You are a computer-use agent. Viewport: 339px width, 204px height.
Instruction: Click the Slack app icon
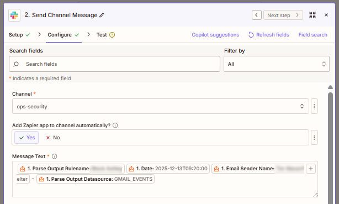tap(14, 15)
